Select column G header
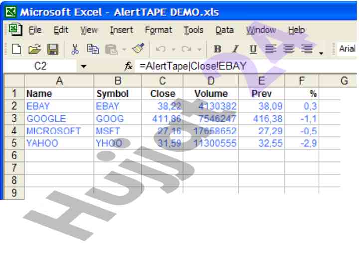This screenshot has height=269, width=359. click(338, 81)
